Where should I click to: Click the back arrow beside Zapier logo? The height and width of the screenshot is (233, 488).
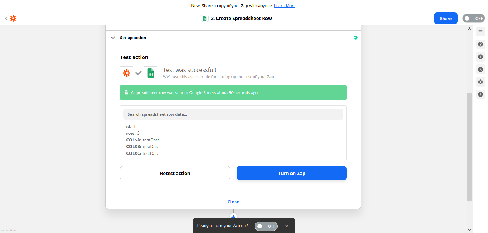click(x=6, y=18)
